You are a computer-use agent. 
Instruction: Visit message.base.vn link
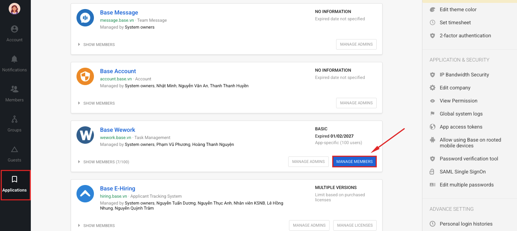coord(117,20)
